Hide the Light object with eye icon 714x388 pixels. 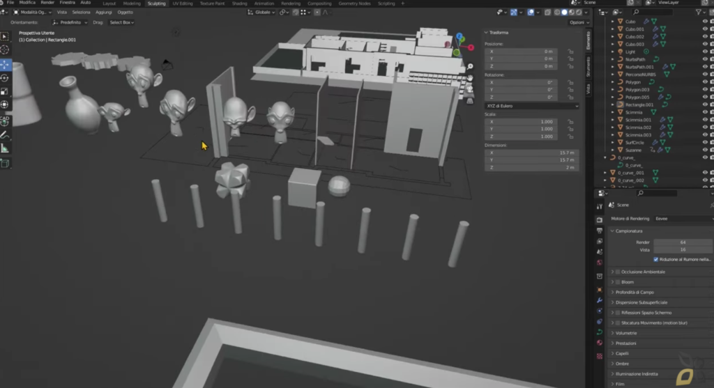(x=705, y=52)
